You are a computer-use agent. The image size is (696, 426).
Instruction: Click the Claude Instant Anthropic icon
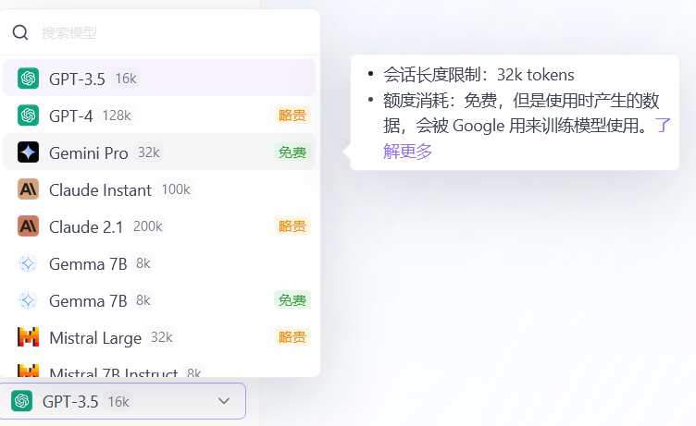click(28, 189)
